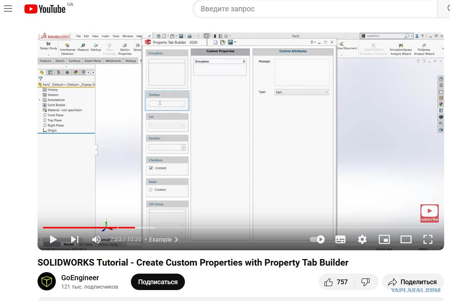Viewport: 450px width, 301px height.
Task: Open the SolidWorks View menu
Action: [95, 36]
